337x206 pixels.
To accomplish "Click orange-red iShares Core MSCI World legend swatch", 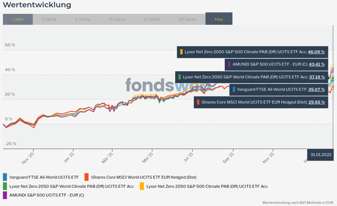I will (x=86, y=177).
